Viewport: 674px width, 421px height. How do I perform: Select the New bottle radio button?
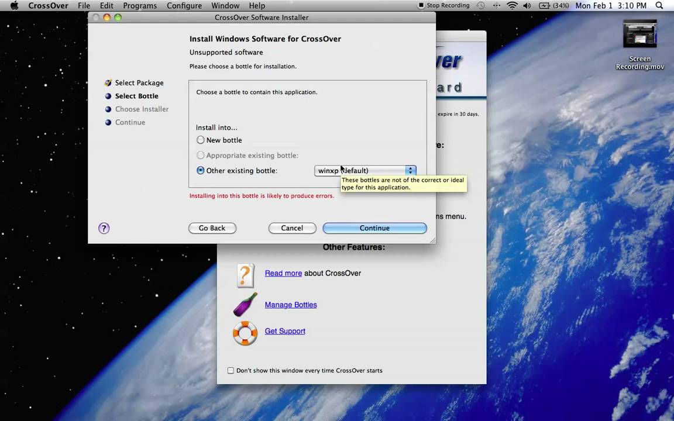coord(200,140)
